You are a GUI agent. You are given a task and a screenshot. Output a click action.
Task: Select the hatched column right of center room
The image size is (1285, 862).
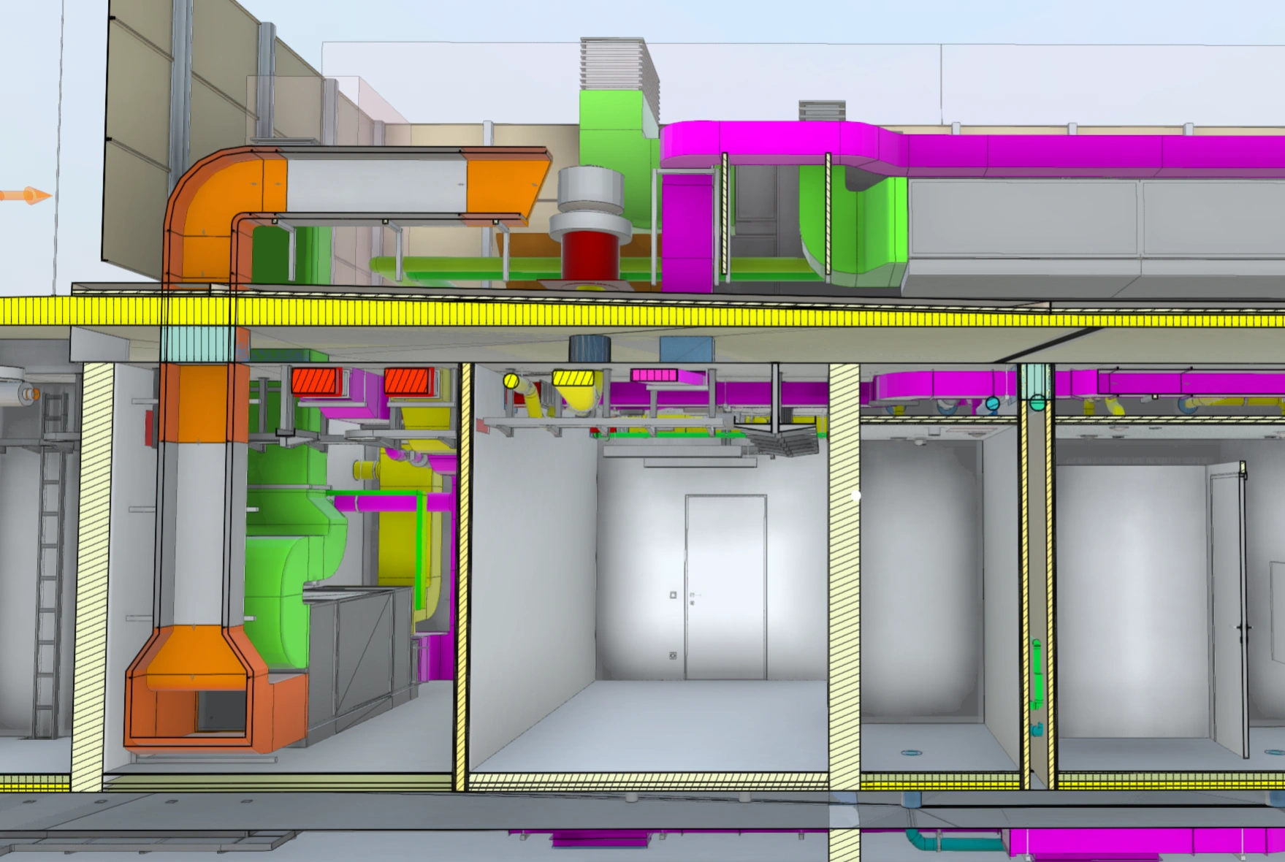click(x=844, y=577)
